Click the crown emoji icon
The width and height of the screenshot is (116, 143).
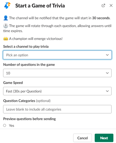click(x=6, y=39)
